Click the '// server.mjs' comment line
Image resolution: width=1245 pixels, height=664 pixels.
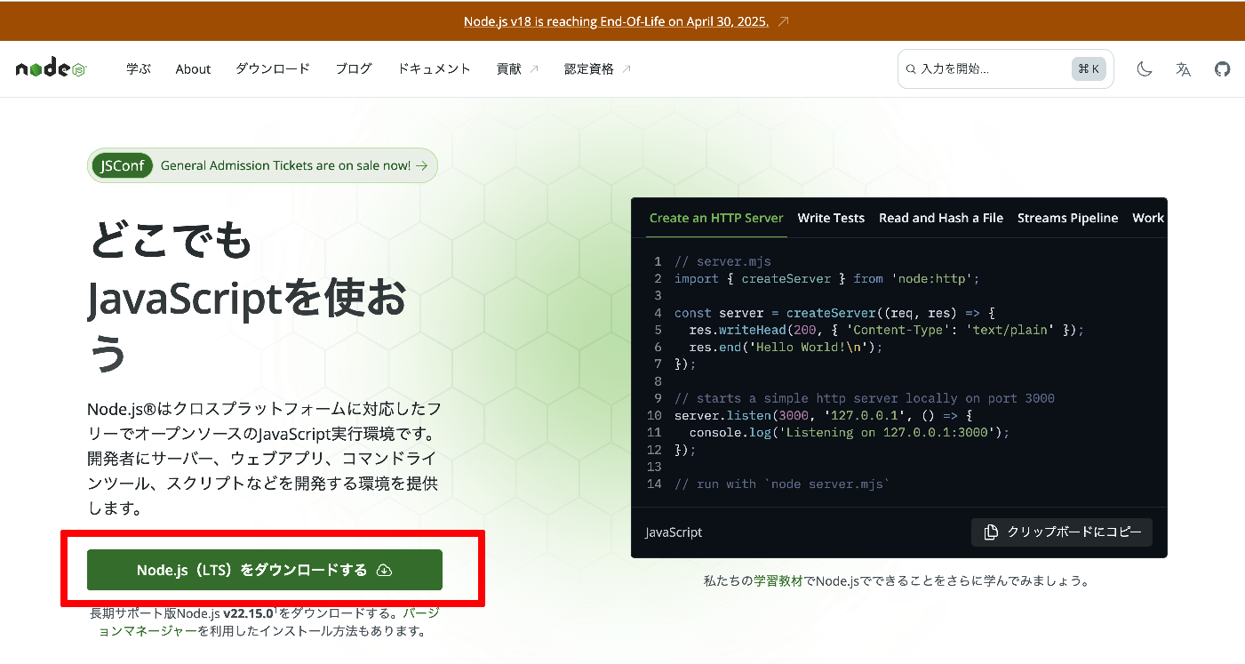(722, 261)
